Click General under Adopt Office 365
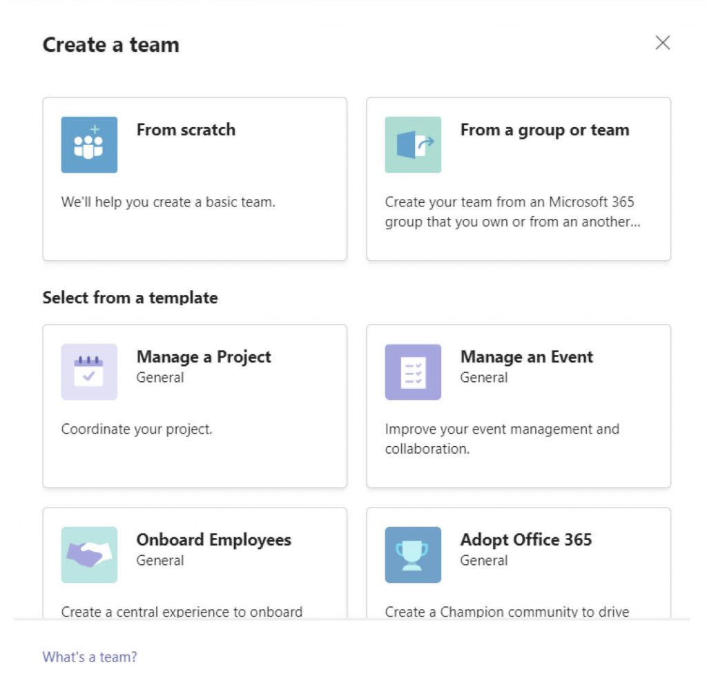The image size is (707, 694). pos(483,561)
